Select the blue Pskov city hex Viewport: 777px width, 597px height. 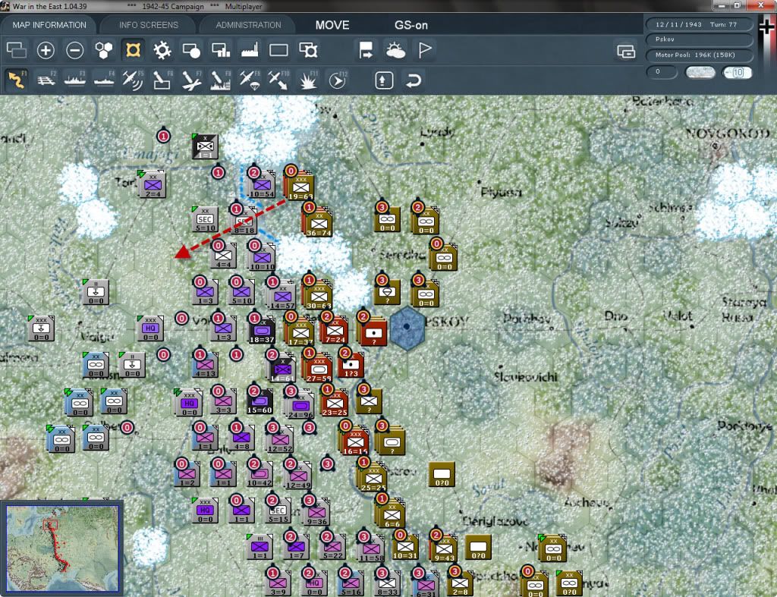tap(407, 328)
